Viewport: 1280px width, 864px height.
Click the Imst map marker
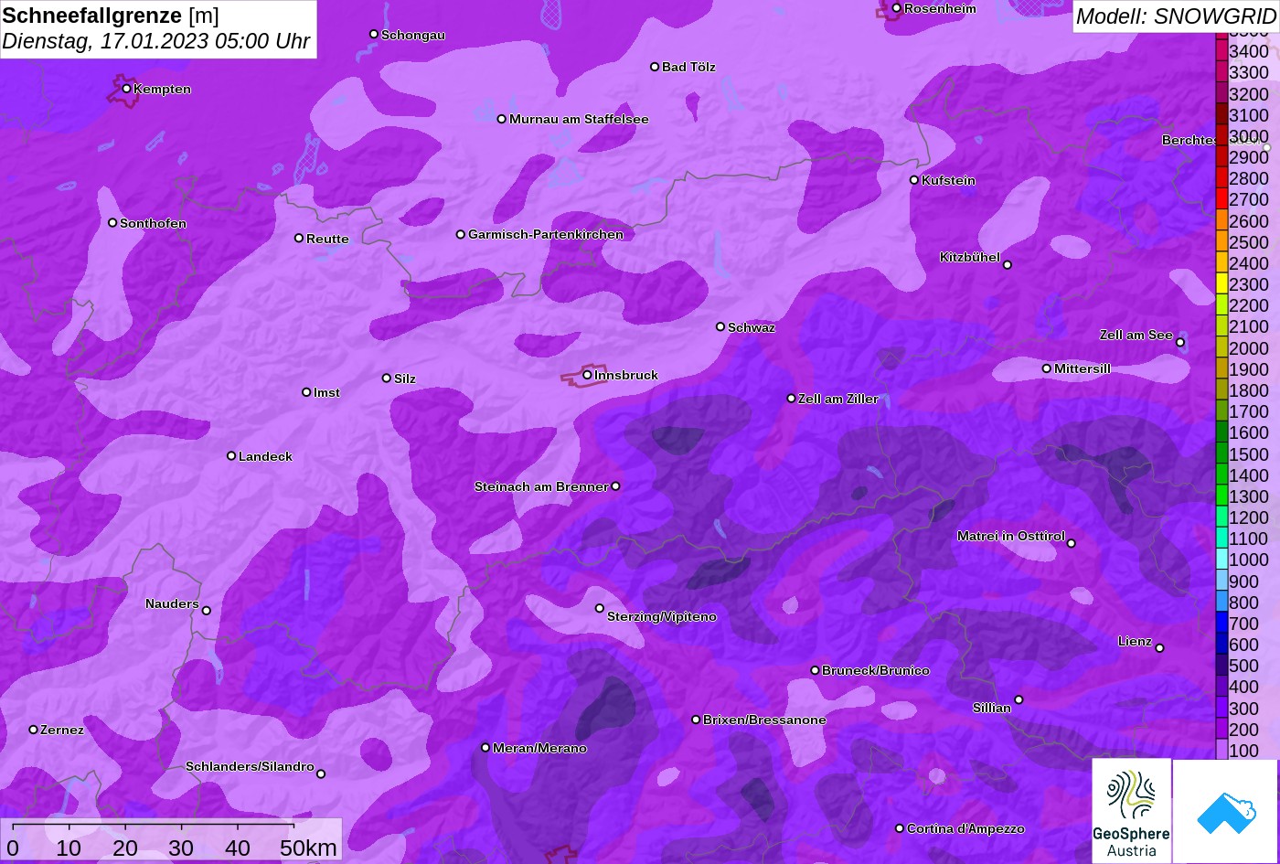tap(306, 392)
